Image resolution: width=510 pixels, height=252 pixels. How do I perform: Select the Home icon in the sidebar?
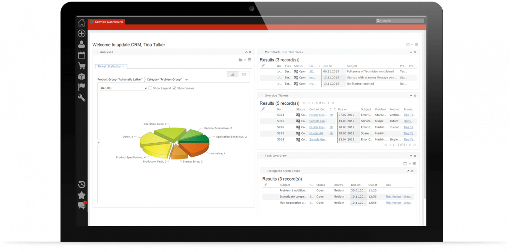coord(81,22)
